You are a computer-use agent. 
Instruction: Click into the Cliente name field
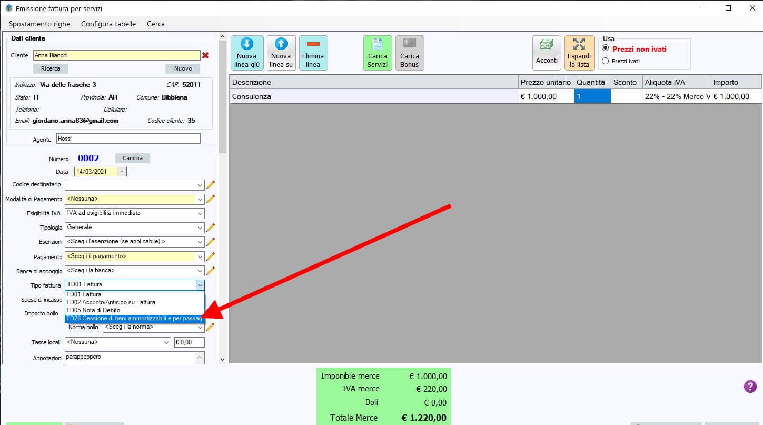coord(117,55)
